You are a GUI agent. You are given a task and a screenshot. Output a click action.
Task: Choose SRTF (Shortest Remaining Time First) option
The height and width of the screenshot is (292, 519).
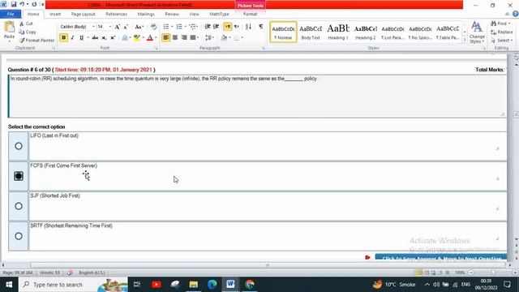click(19, 236)
